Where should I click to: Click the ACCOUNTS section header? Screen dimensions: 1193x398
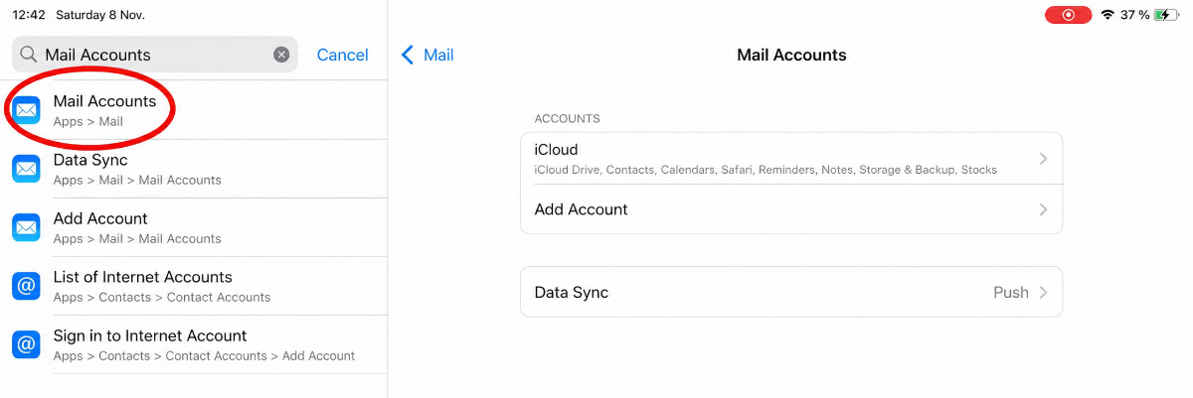click(568, 119)
